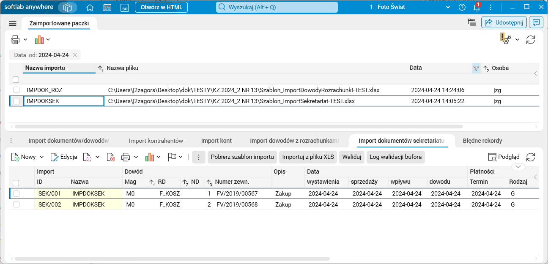Click the home icon in title bar
The height and width of the screenshot is (264, 548).
point(90,7)
